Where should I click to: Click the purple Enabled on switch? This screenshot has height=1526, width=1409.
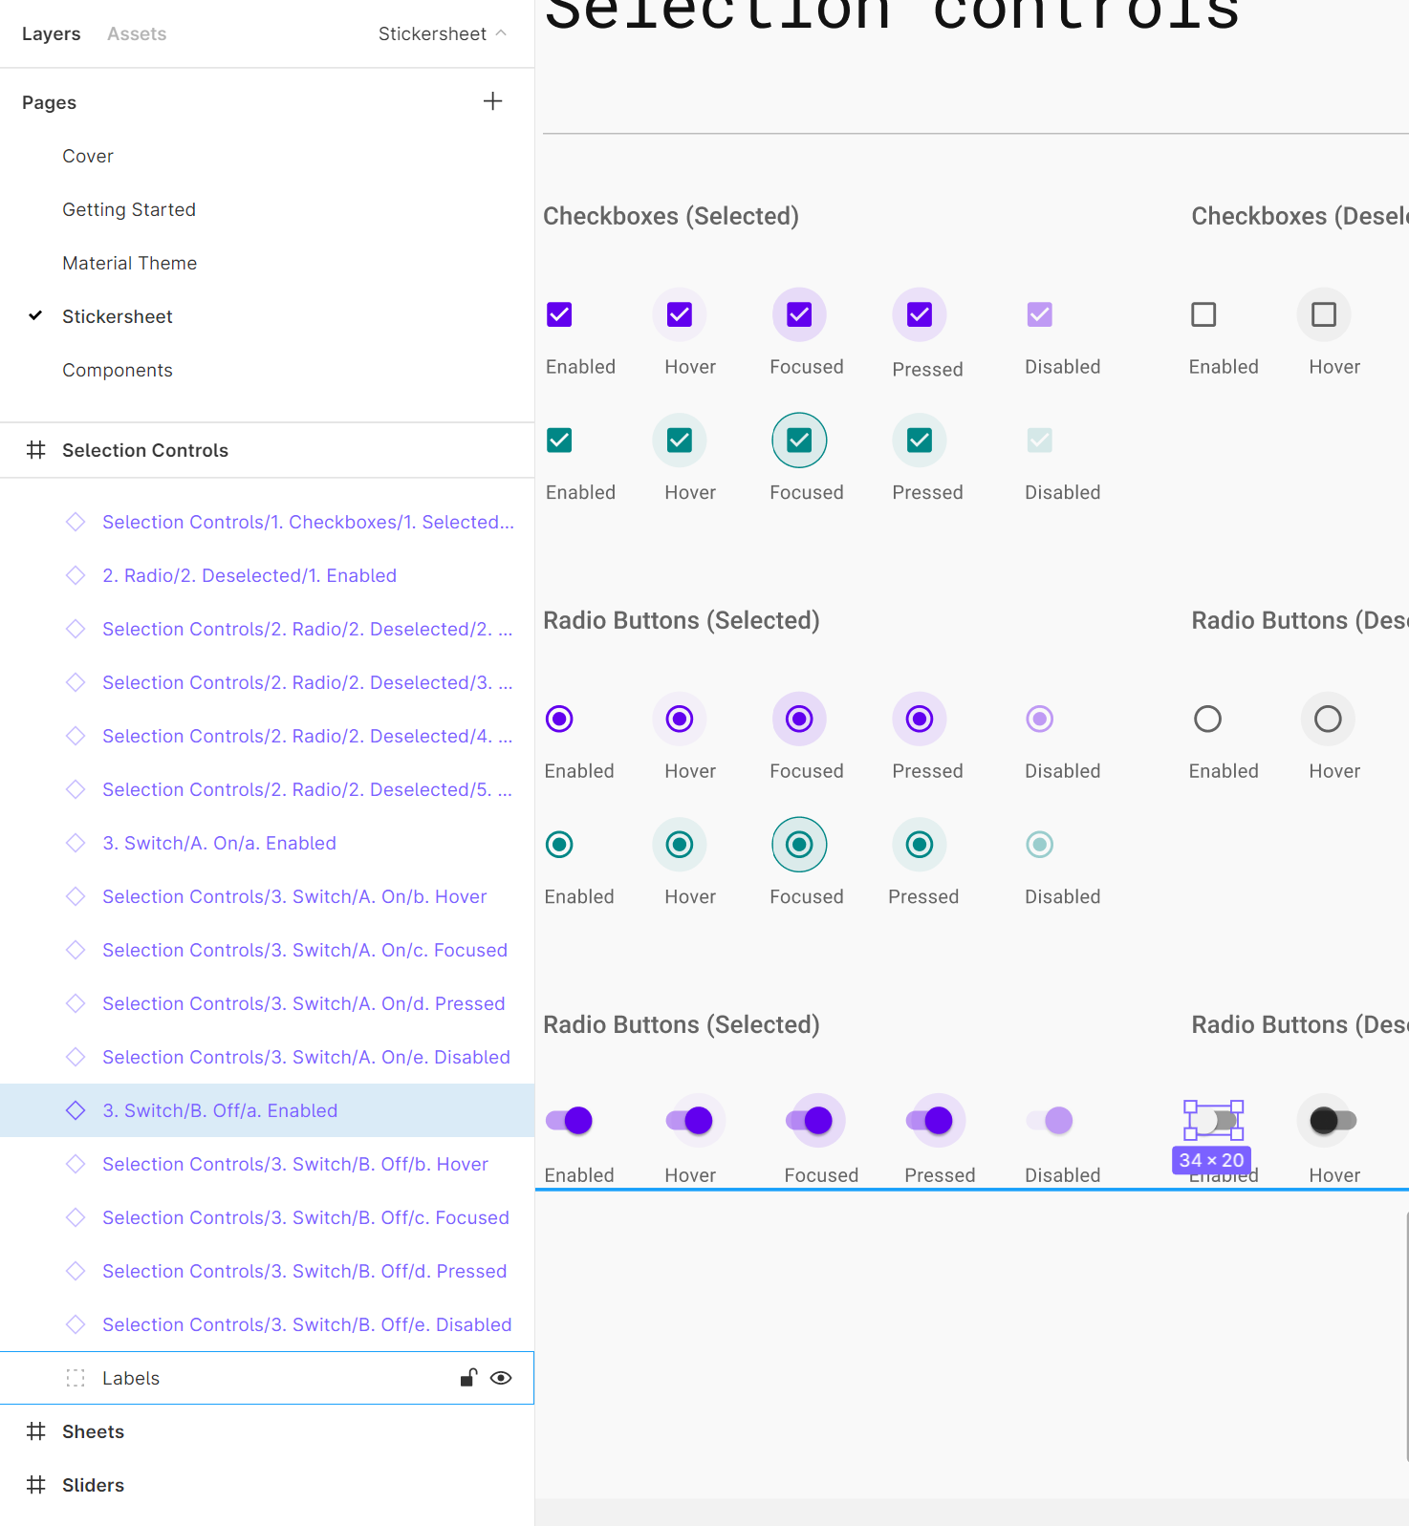point(570,1120)
